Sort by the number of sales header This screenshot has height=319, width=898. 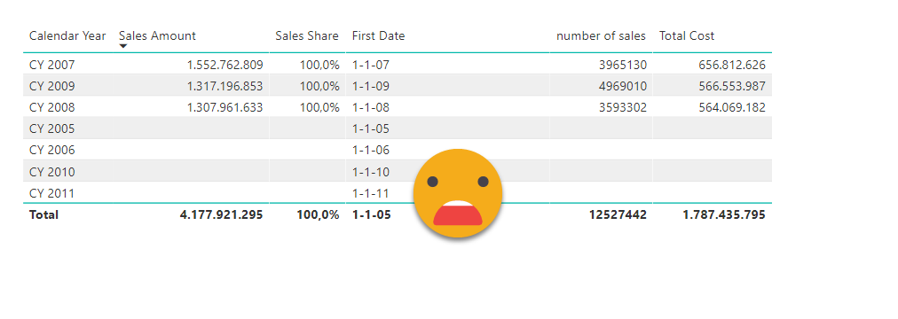(601, 35)
